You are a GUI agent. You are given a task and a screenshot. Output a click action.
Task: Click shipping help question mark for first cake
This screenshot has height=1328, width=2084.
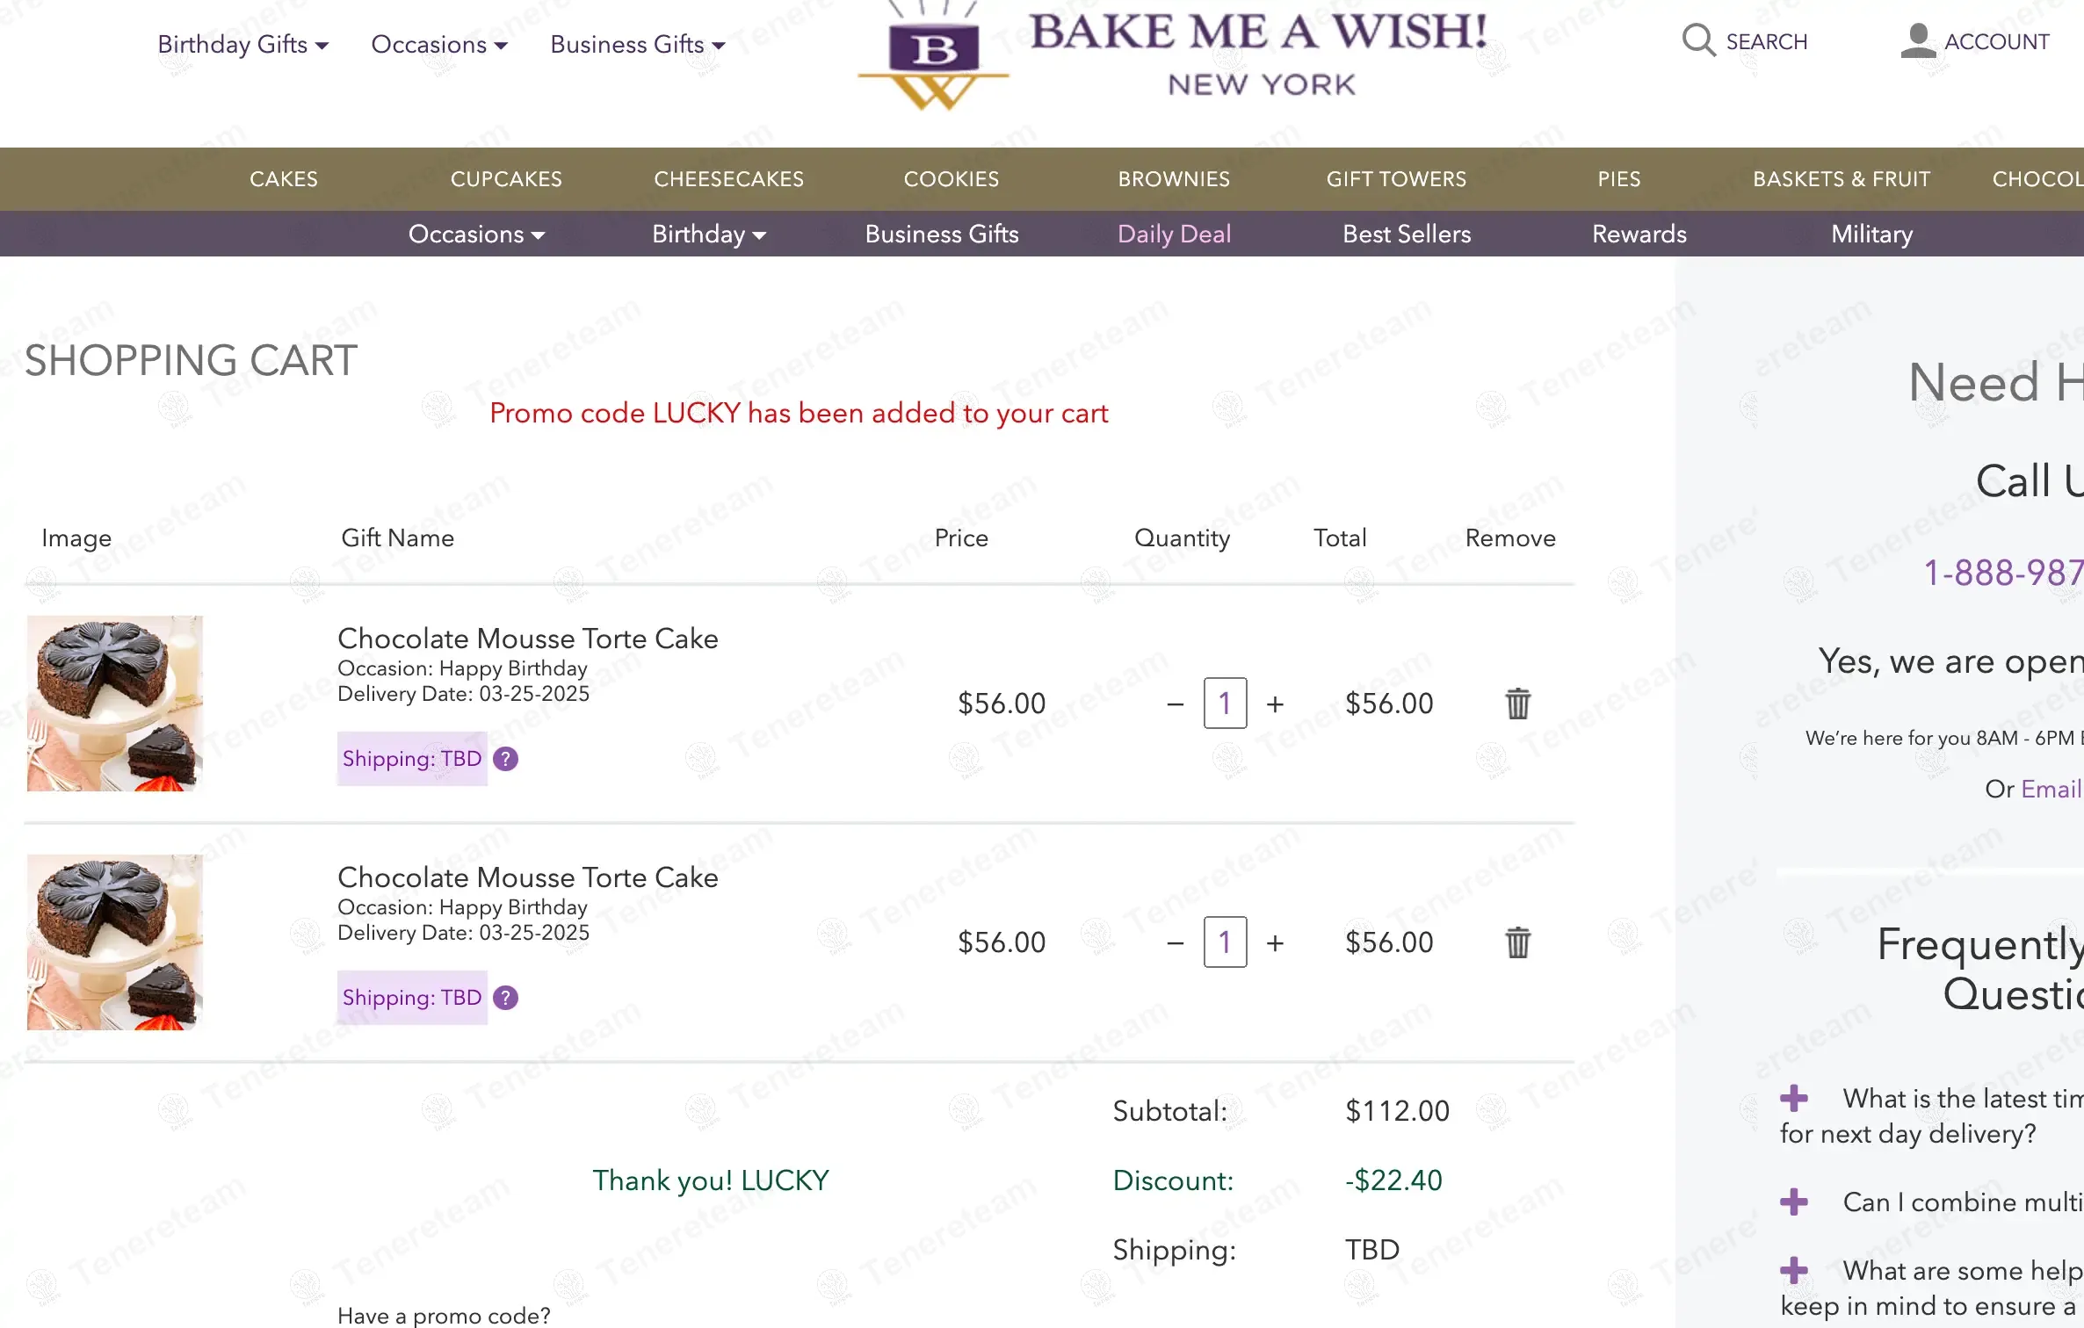[x=505, y=759]
